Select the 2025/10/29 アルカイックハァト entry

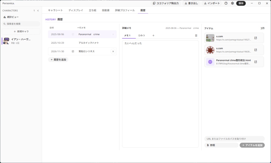(x=82, y=43)
